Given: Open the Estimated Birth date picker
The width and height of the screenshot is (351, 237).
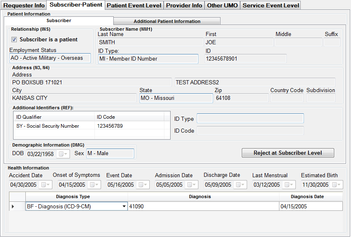Looking at the screenshot, I should [x=337, y=185].
